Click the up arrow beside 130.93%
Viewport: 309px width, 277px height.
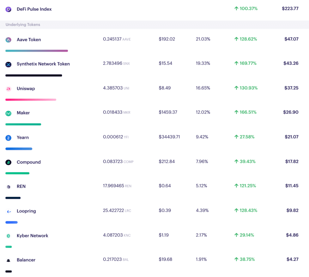point(236,88)
